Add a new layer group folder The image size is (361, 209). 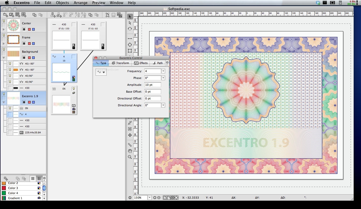pos(6,15)
